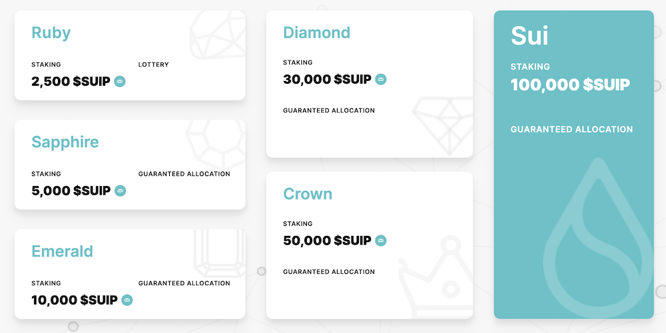The height and width of the screenshot is (333, 666).
Task: Click the 2,500 $SUIP staking amount
Action: 71,82
